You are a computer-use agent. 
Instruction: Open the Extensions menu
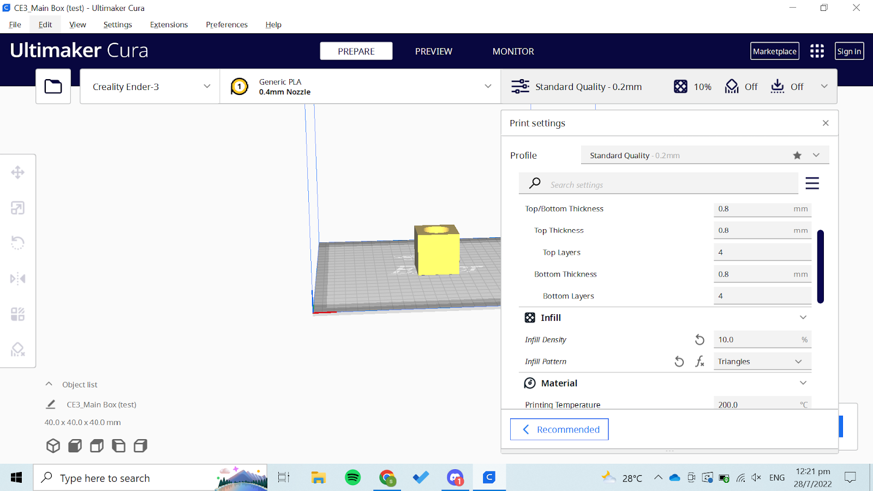[x=169, y=25]
